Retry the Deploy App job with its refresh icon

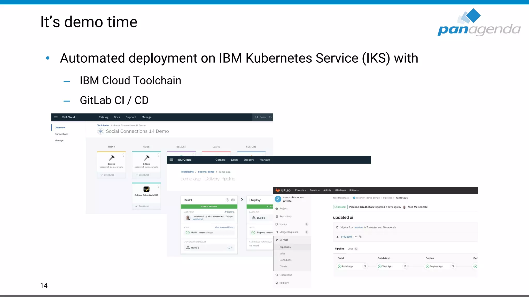click(x=453, y=266)
